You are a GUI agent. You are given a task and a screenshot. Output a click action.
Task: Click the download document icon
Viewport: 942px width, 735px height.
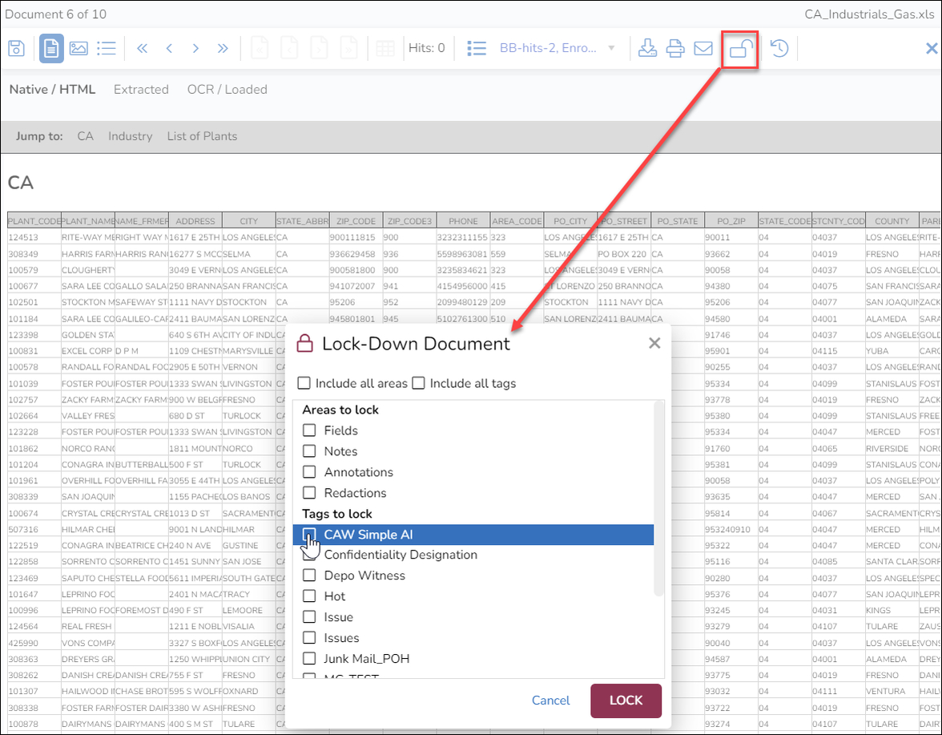pos(647,49)
